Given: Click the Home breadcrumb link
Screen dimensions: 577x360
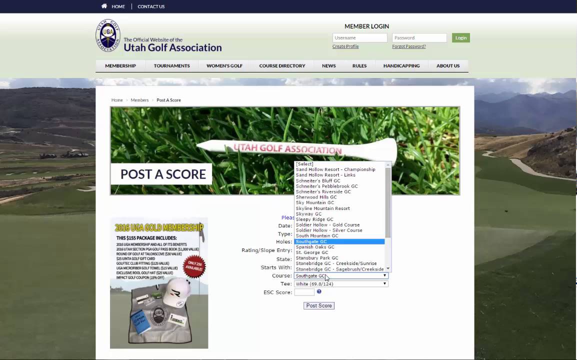Looking at the screenshot, I should coord(117,100).
